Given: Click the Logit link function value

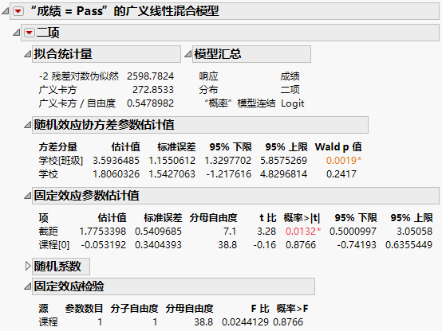Looking at the screenshot, I should pos(293,103).
